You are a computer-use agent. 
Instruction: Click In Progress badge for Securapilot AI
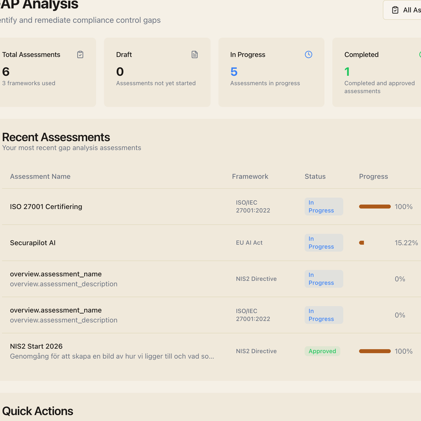[x=324, y=243]
